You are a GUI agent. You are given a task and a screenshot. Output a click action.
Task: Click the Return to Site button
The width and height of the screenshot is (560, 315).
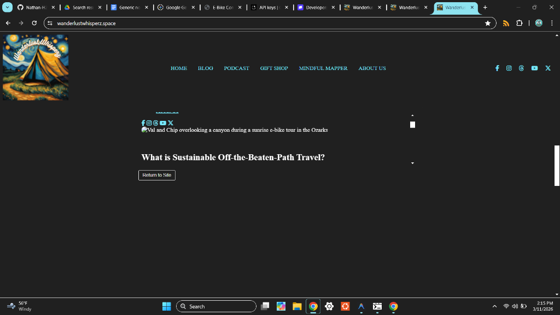tap(157, 175)
